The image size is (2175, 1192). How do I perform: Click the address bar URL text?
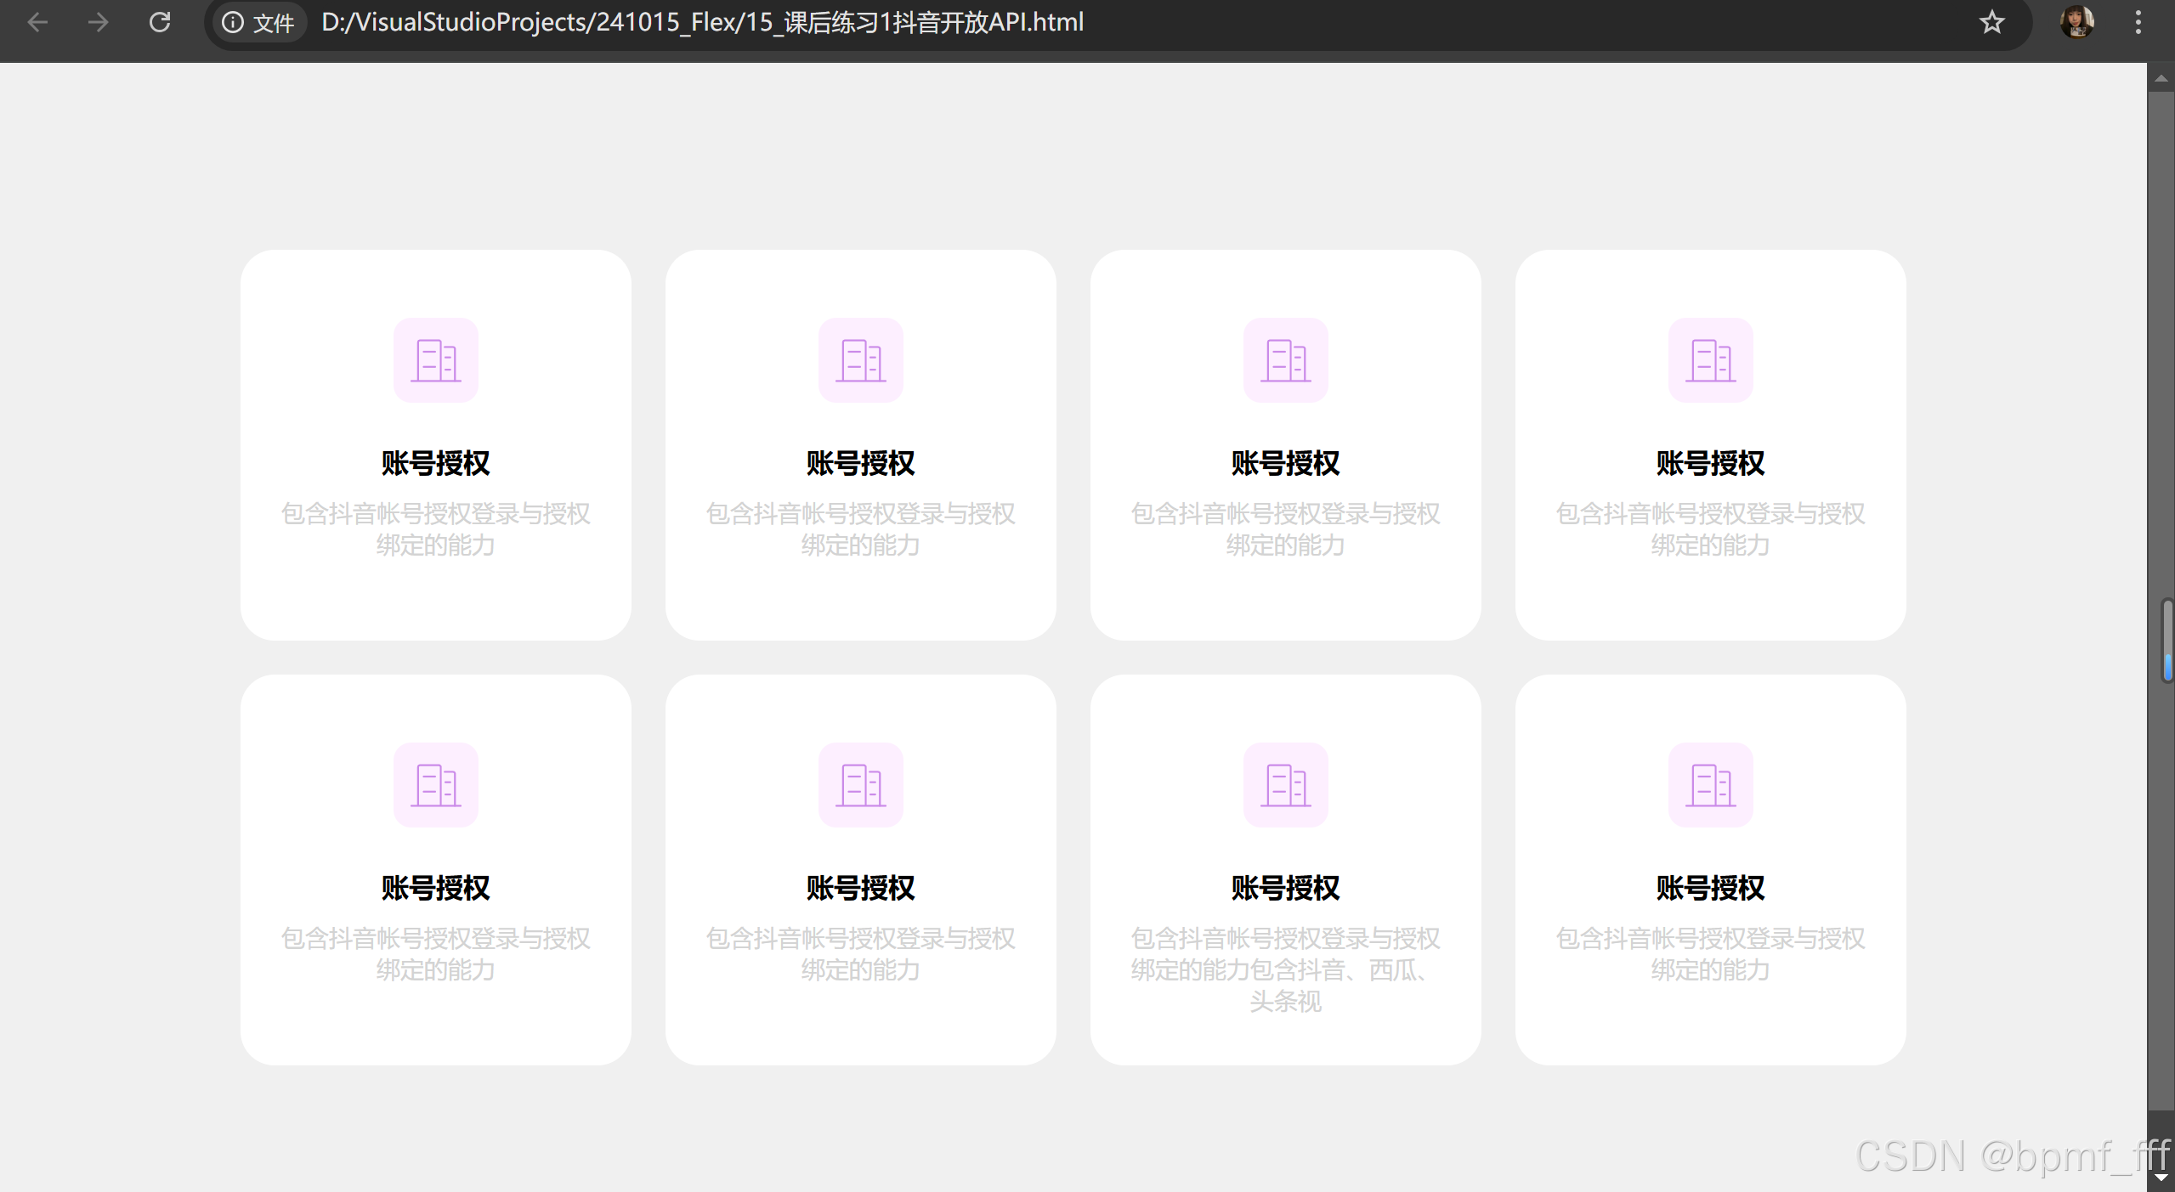click(x=702, y=22)
